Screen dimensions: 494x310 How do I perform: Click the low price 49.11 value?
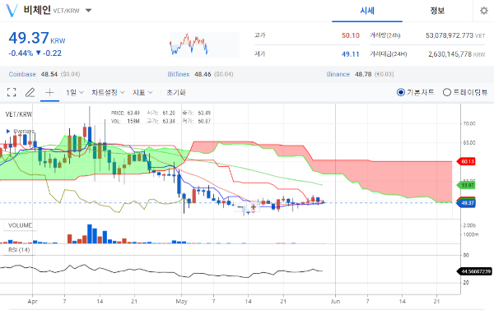click(351, 54)
